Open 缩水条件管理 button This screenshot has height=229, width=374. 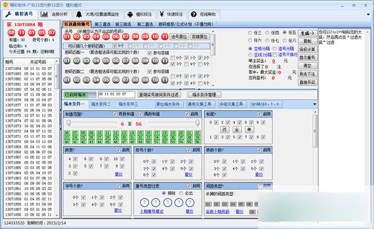pos(204,95)
